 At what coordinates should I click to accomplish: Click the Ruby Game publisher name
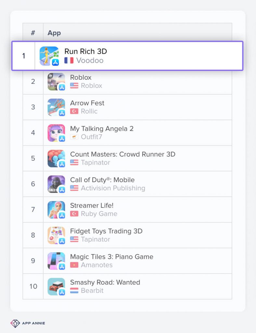99,214
